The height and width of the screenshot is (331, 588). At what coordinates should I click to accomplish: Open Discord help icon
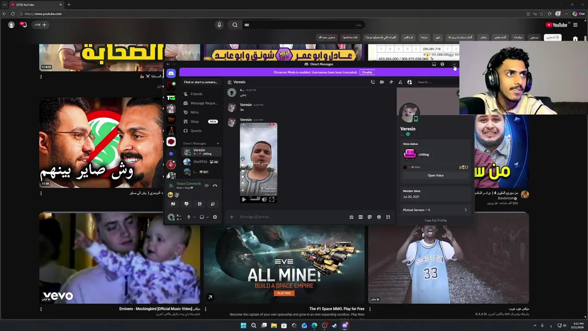point(442,64)
